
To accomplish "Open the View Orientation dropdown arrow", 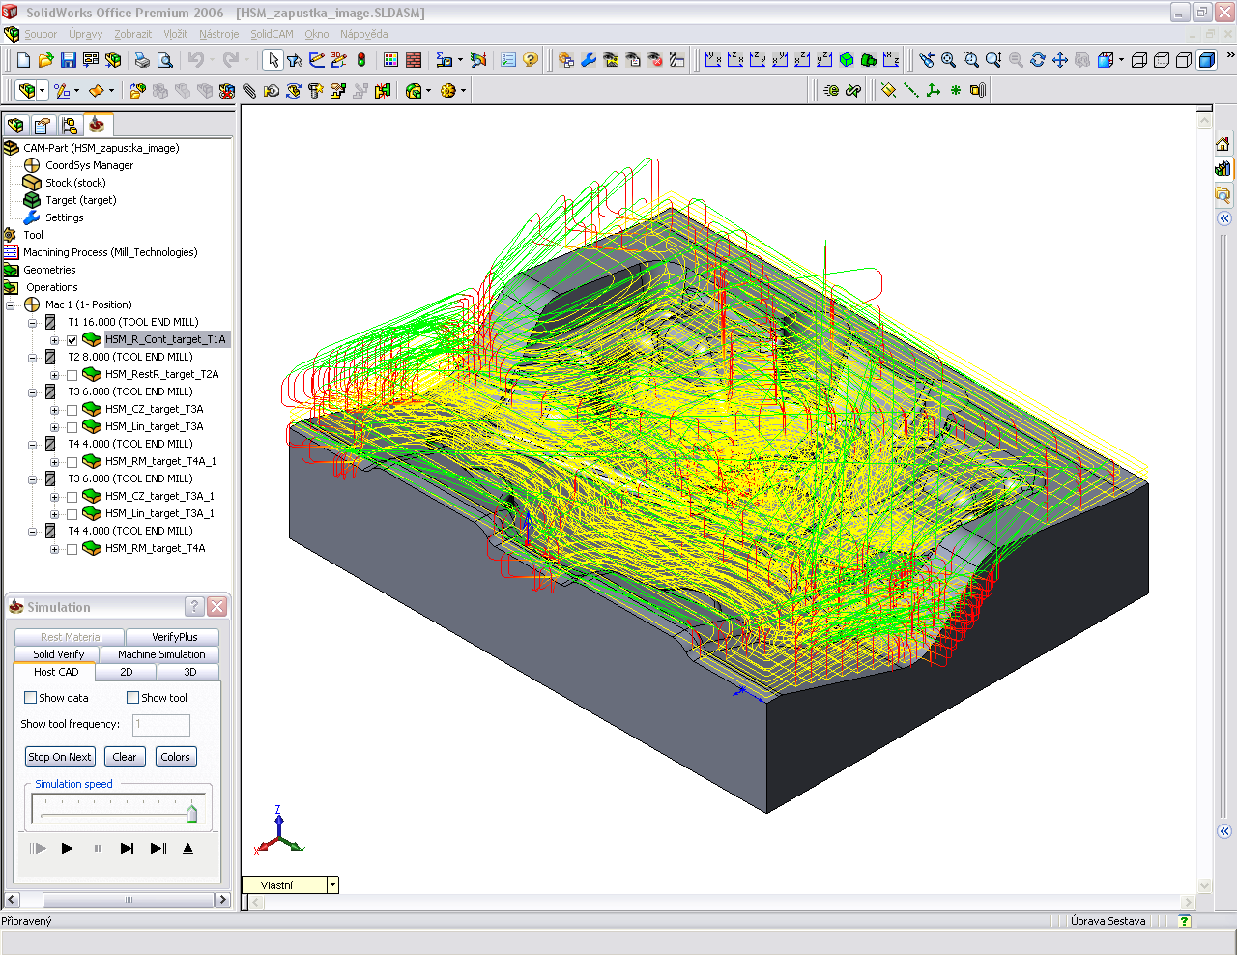I will point(1121,60).
